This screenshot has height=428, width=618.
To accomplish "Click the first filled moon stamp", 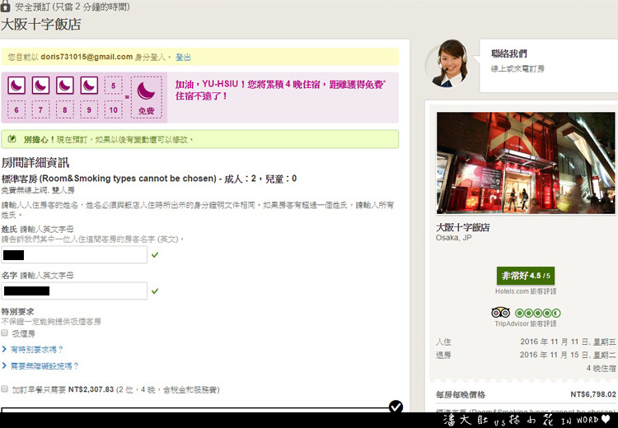I will coord(16,85).
